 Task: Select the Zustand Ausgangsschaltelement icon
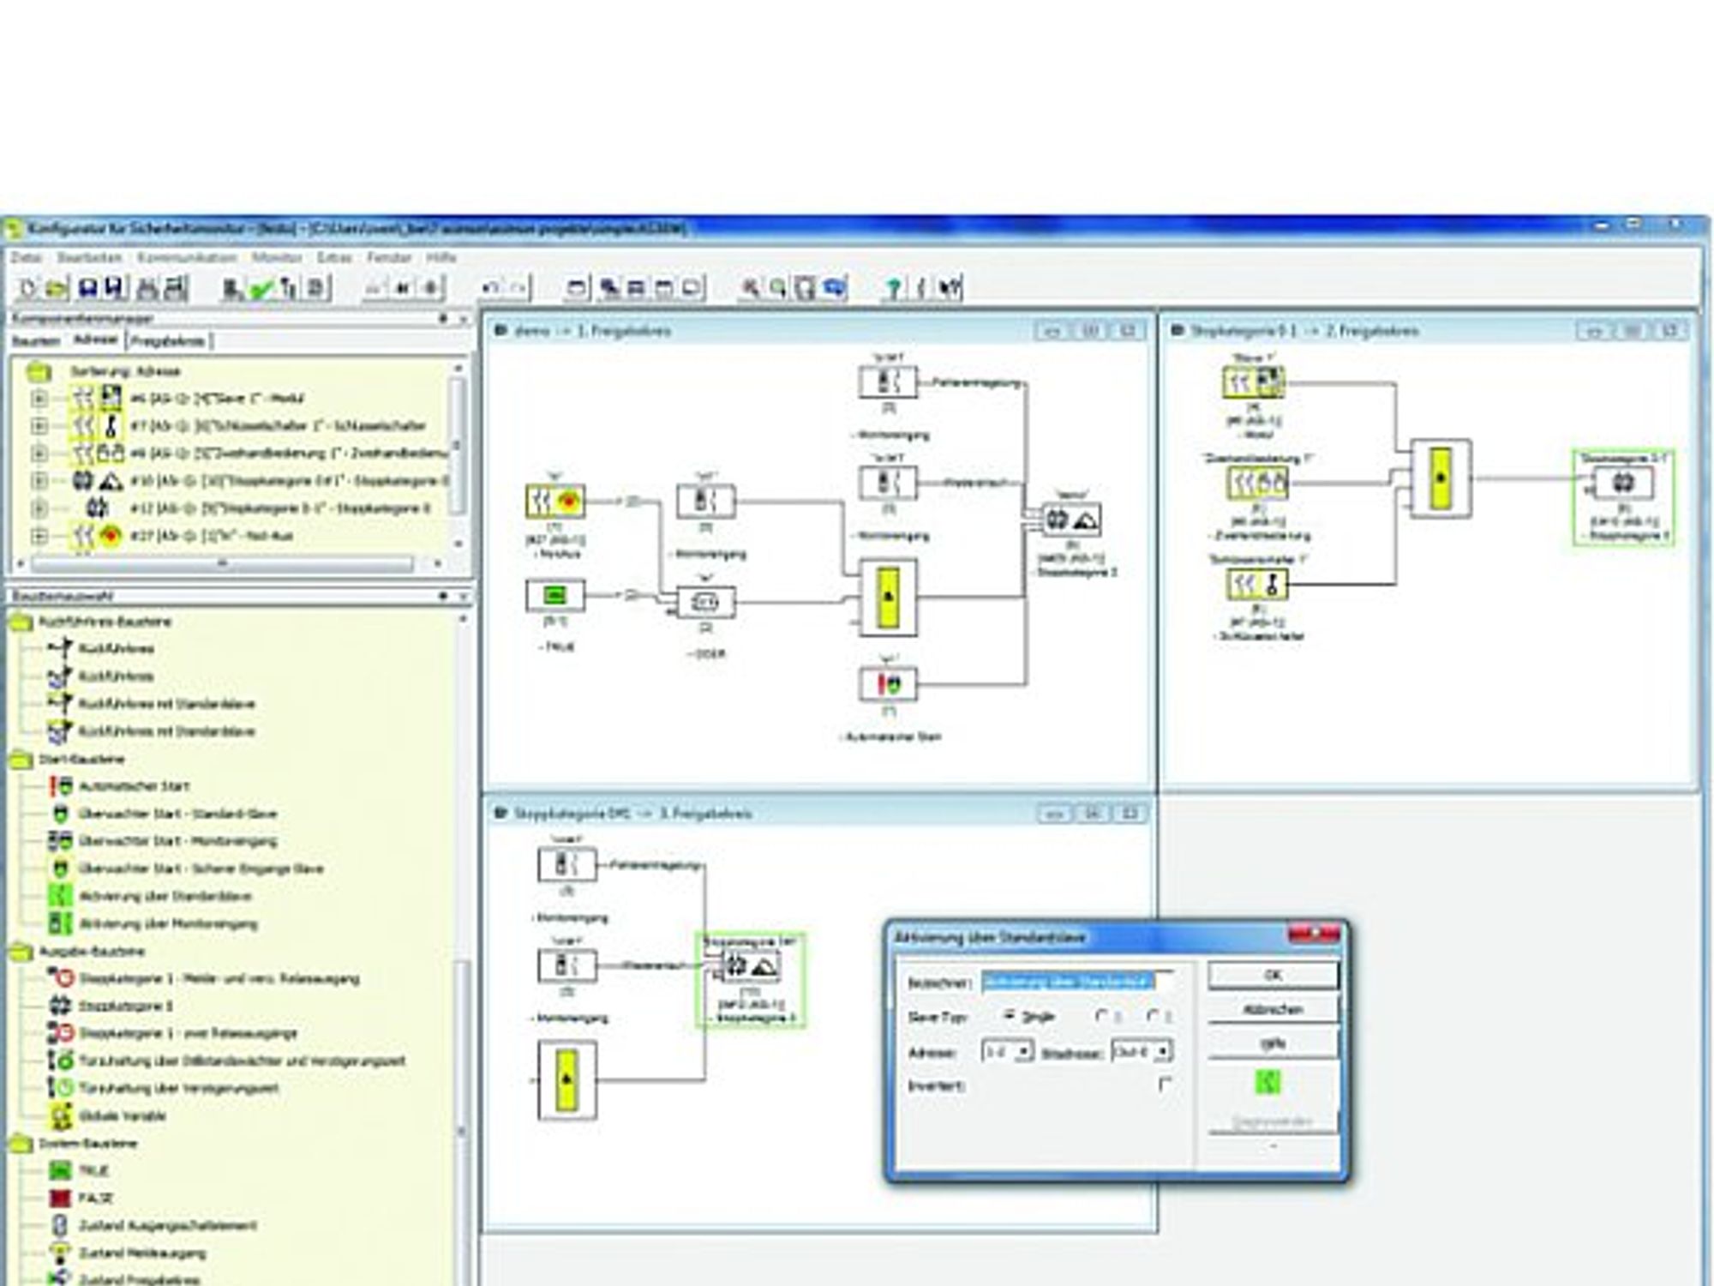60,1225
